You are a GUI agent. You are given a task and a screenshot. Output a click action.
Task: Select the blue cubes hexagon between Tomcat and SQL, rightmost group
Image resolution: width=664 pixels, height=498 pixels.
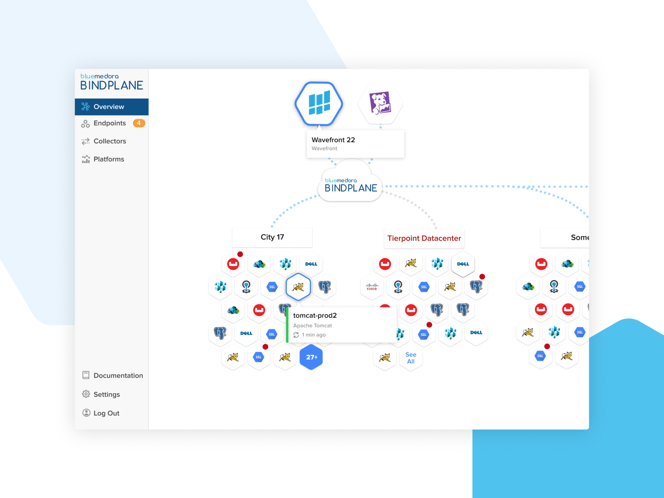[x=554, y=332]
